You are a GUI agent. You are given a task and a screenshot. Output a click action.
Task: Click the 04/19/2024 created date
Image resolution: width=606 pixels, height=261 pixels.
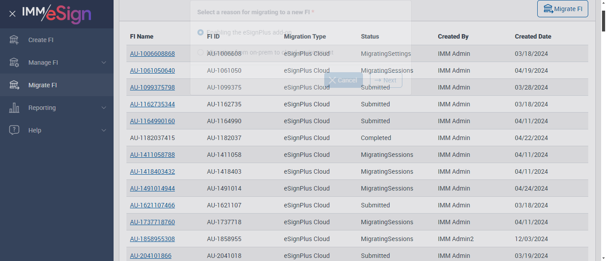[x=531, y=70]
